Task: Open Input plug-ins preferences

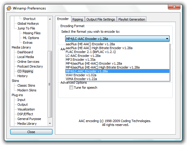Action: [21, 100]
